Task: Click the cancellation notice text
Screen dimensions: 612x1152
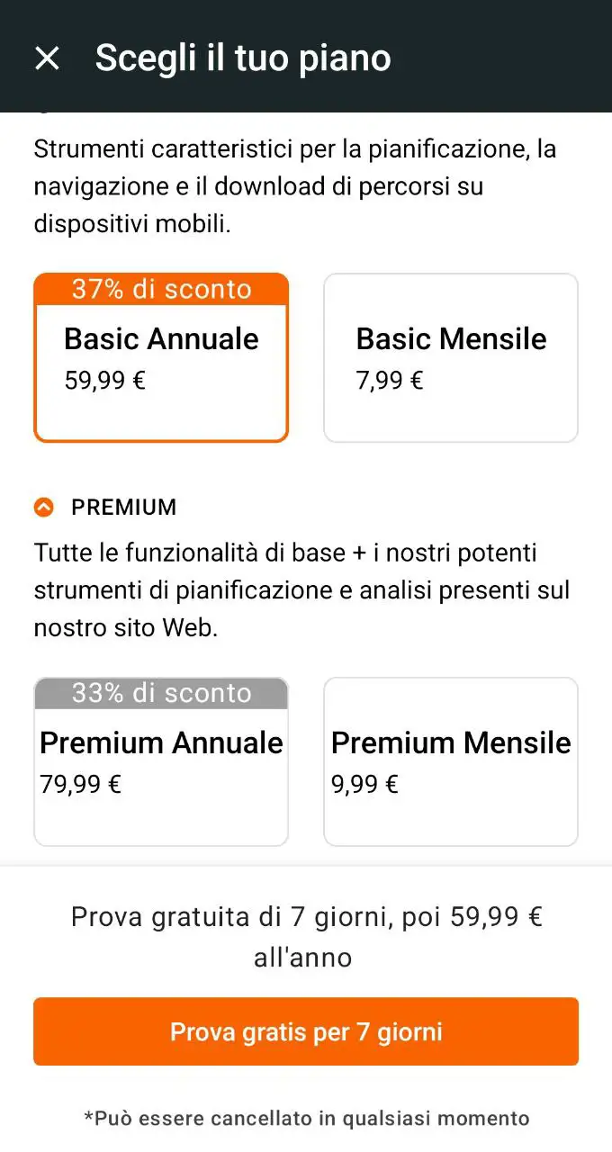Action: (x=306, y=1119)
